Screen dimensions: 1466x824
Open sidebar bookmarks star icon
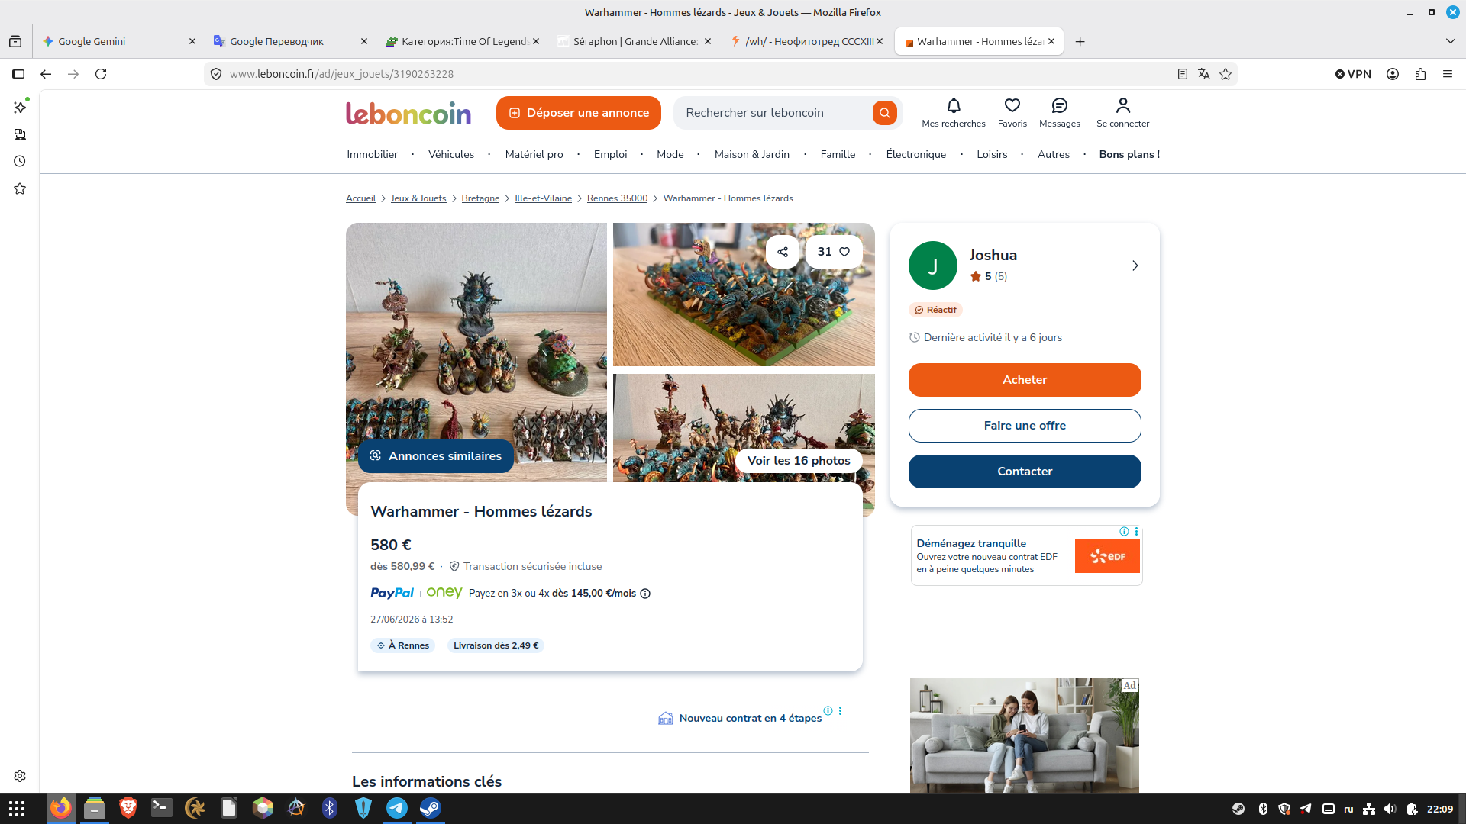coord(20,188)
